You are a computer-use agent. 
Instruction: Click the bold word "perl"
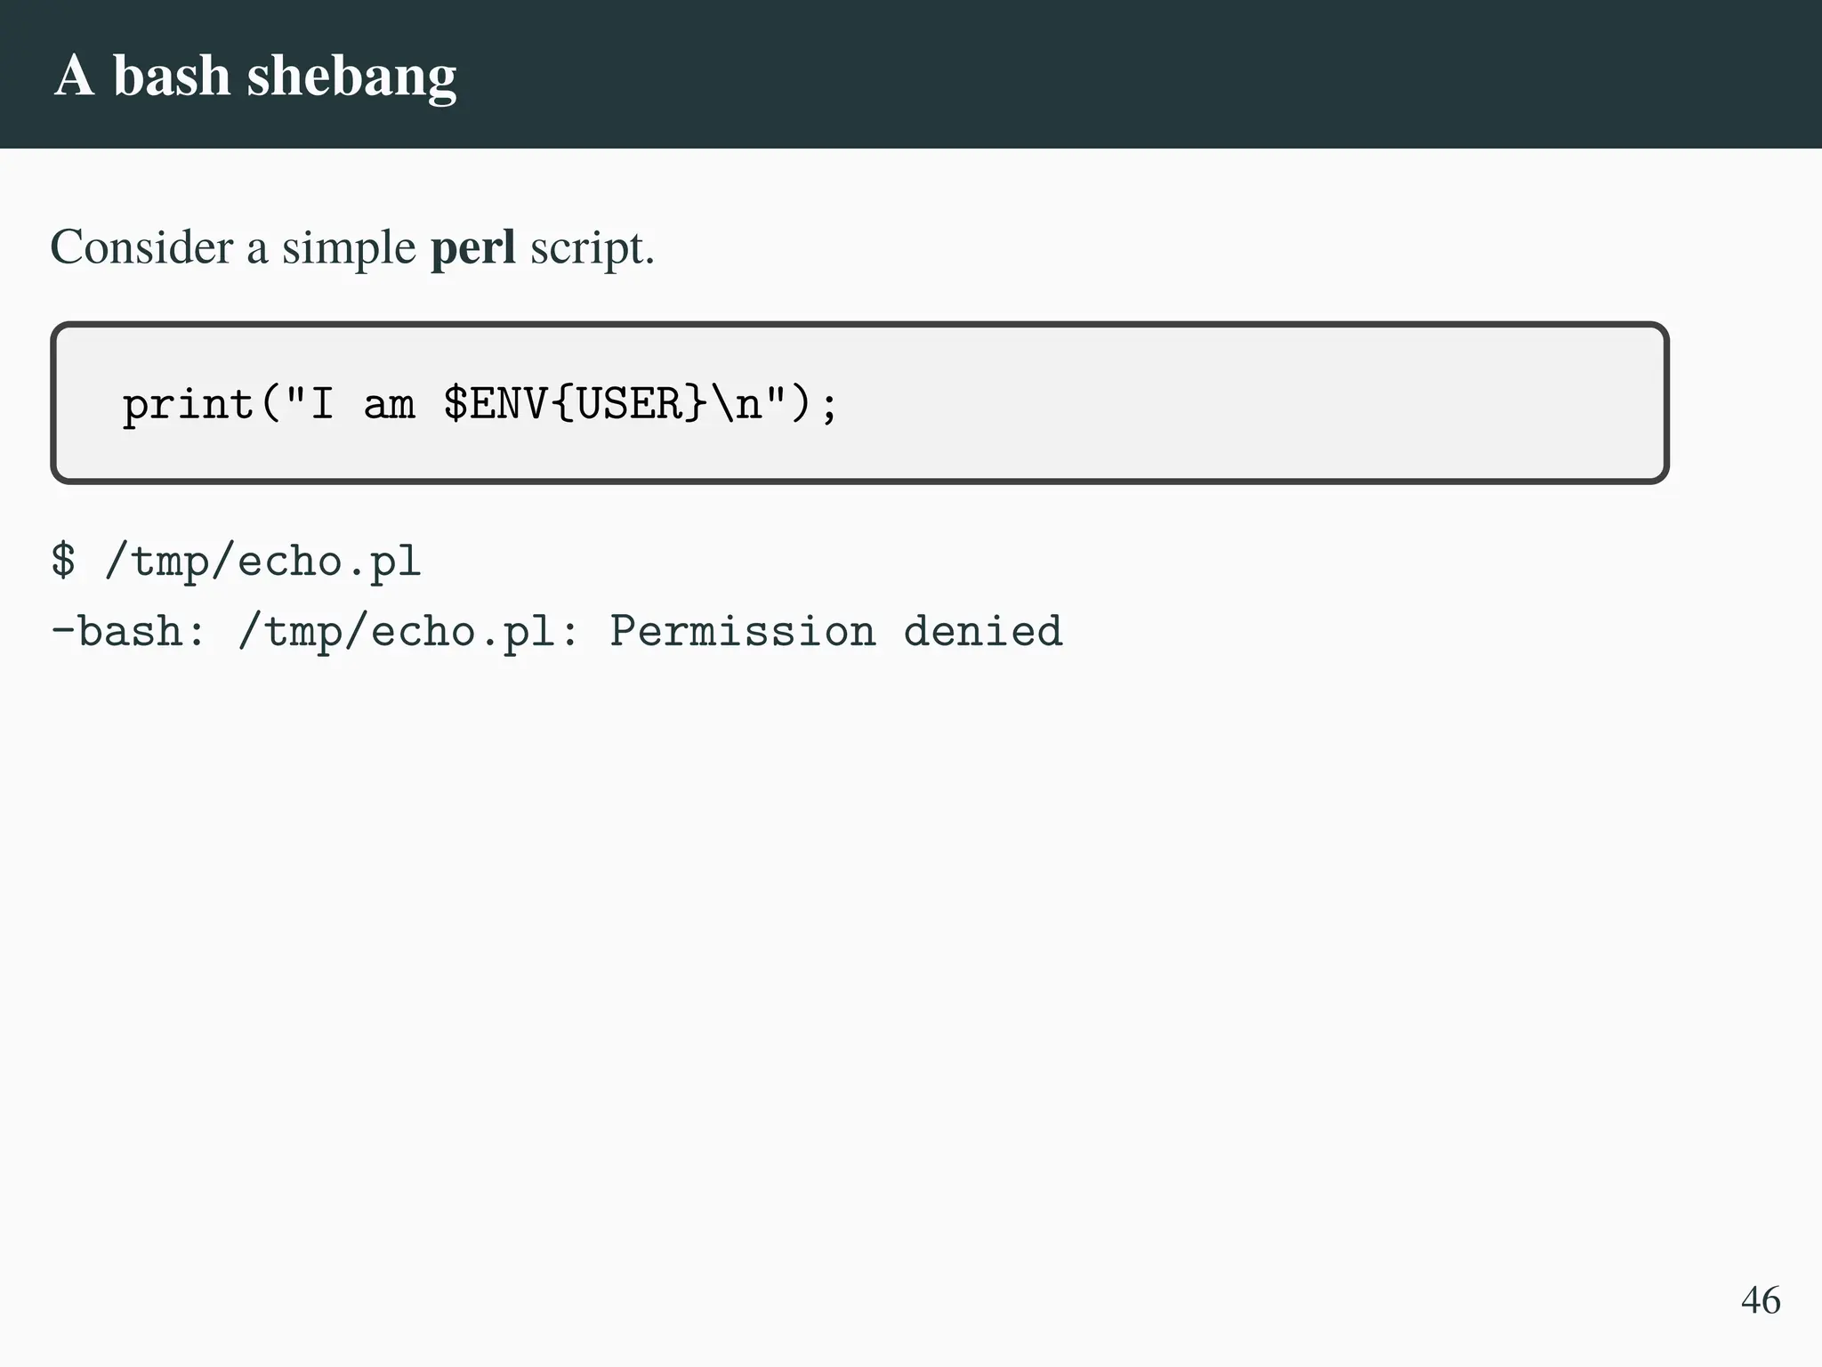472,247
